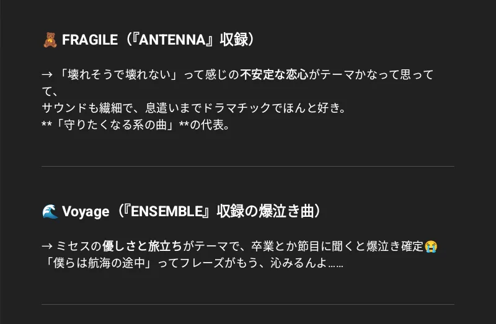Click the line starting with サウンドも繊細で
Viewport: 496px width, 324px height.
coord(192,108)
